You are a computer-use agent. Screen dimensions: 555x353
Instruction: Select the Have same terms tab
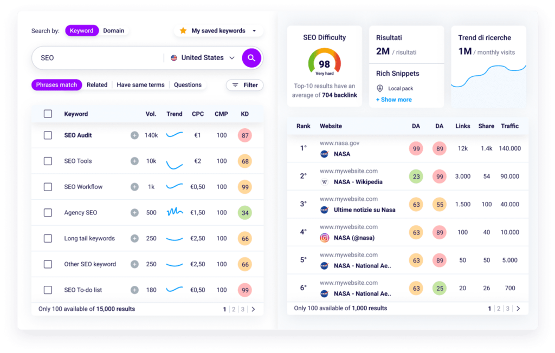coord(140,85)
